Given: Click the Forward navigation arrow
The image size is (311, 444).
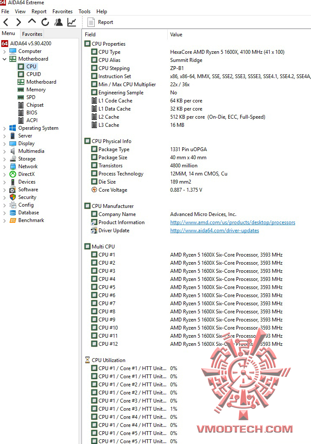Looking at the screenshot, I should 18,22.
